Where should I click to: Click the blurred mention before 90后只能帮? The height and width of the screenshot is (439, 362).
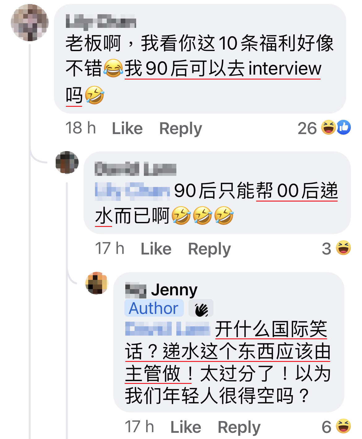[x=132, y=190]
